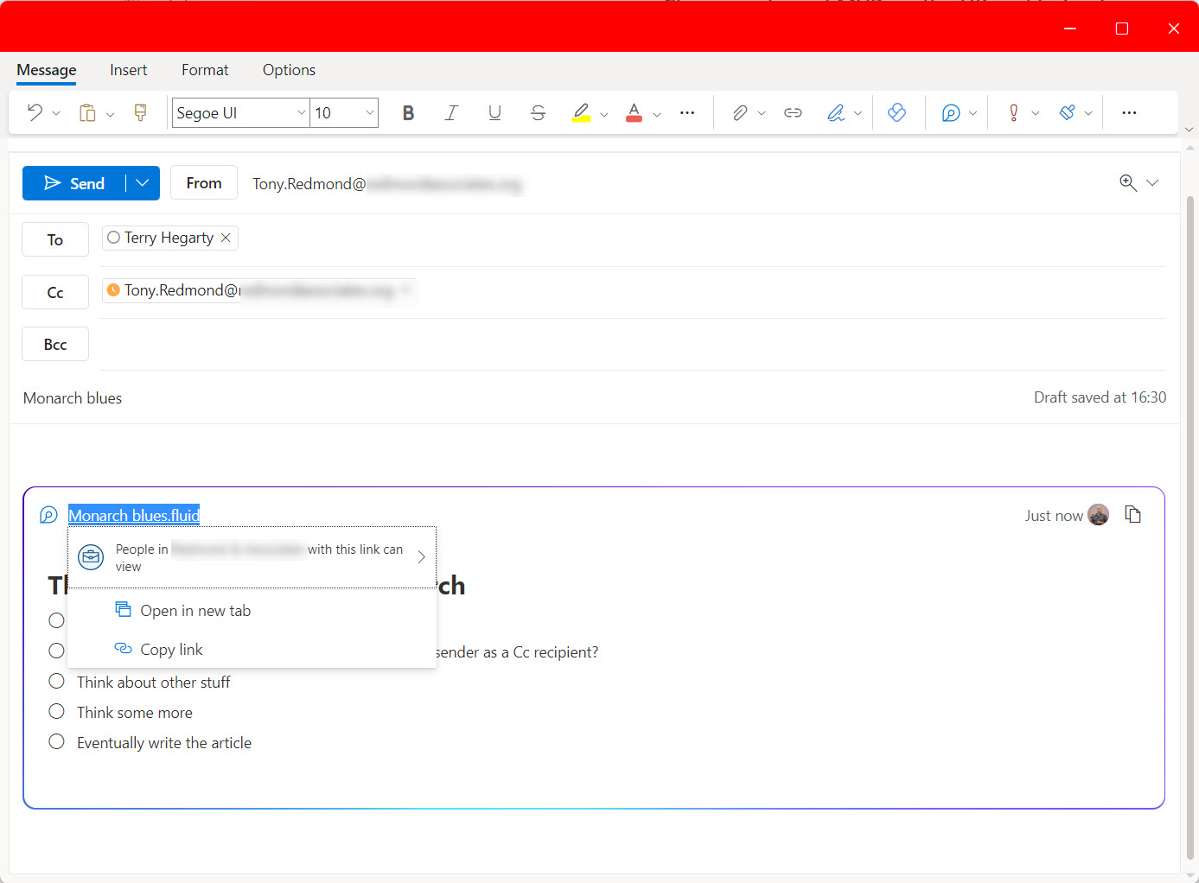Check the 'Think about other stuff' task

pyautogui.click(x=57, y=682)
